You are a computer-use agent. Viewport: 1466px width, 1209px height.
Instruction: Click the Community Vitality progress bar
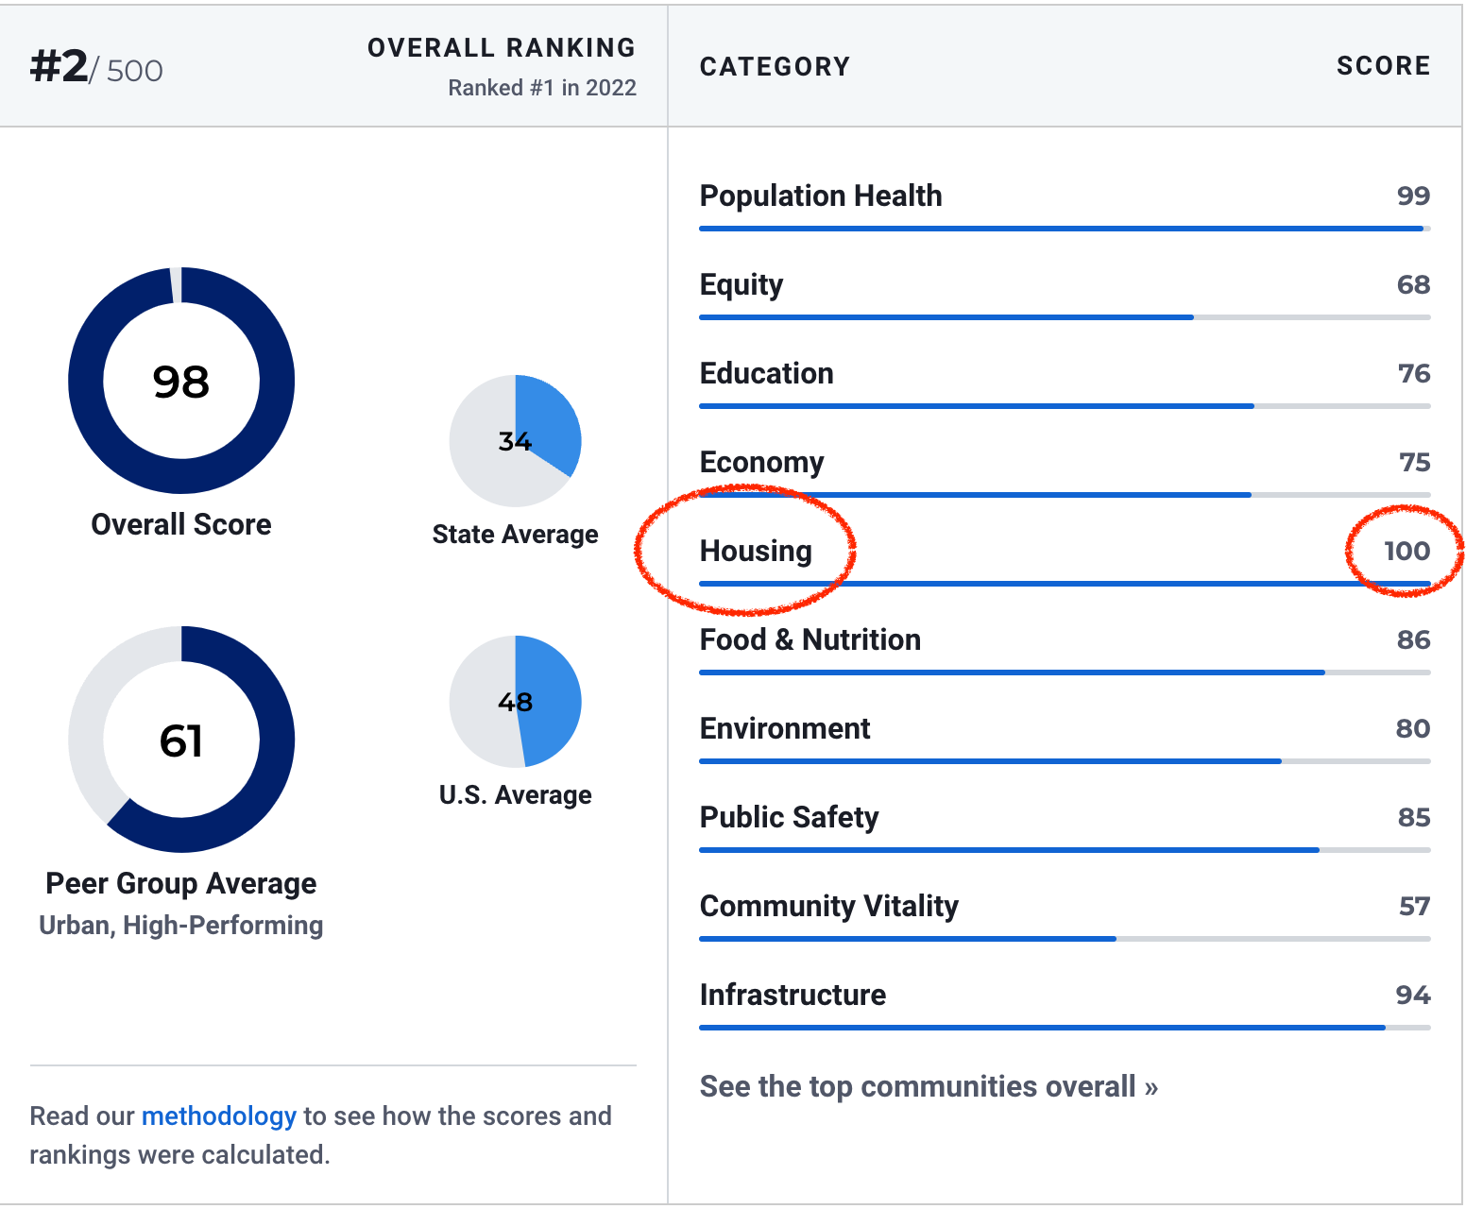pyautogui.click(x=1065, y=939)
